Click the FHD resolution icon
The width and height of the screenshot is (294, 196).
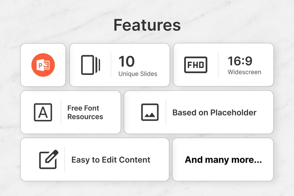click(x=196, y=65)
